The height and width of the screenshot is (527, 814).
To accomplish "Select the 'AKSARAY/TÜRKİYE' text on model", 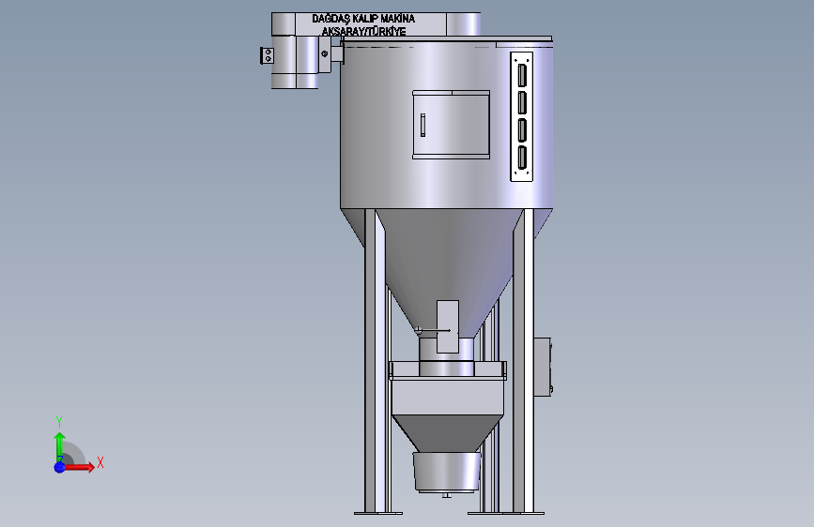I will point(363,32).
